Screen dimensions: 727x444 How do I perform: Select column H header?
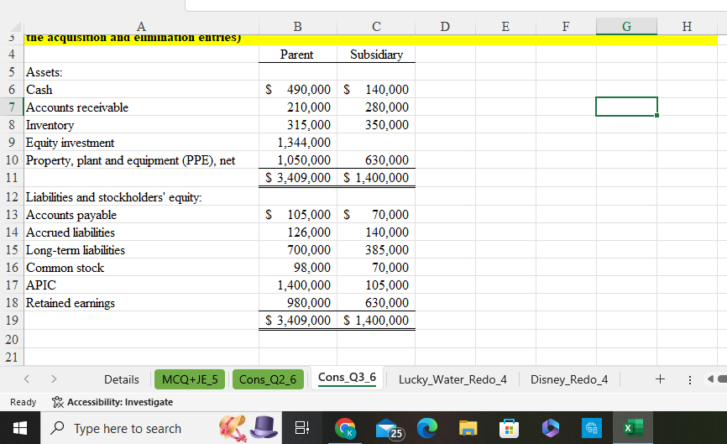pos(687,26)
